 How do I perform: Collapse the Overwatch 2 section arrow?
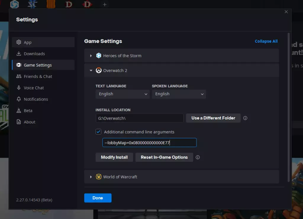pyautogui.click(x=91, y=70)
